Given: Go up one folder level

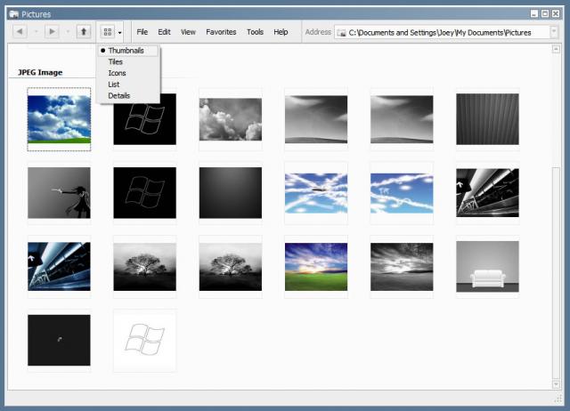Looking at the screenshot, I should tap(84, 32).
